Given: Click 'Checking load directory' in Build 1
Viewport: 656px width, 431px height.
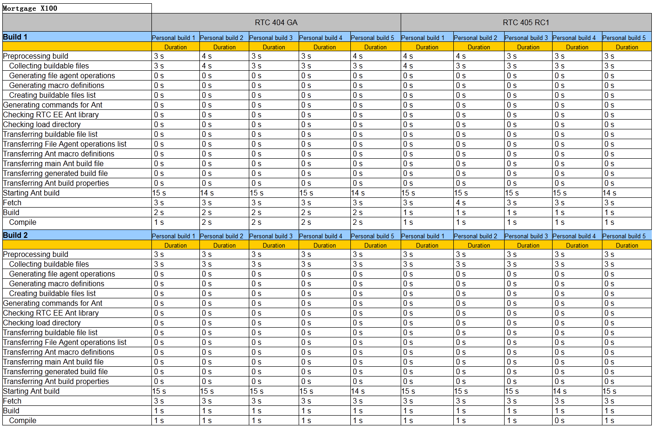Looking at the screenshot, I should pyautogui.click(x=41, y=124).
